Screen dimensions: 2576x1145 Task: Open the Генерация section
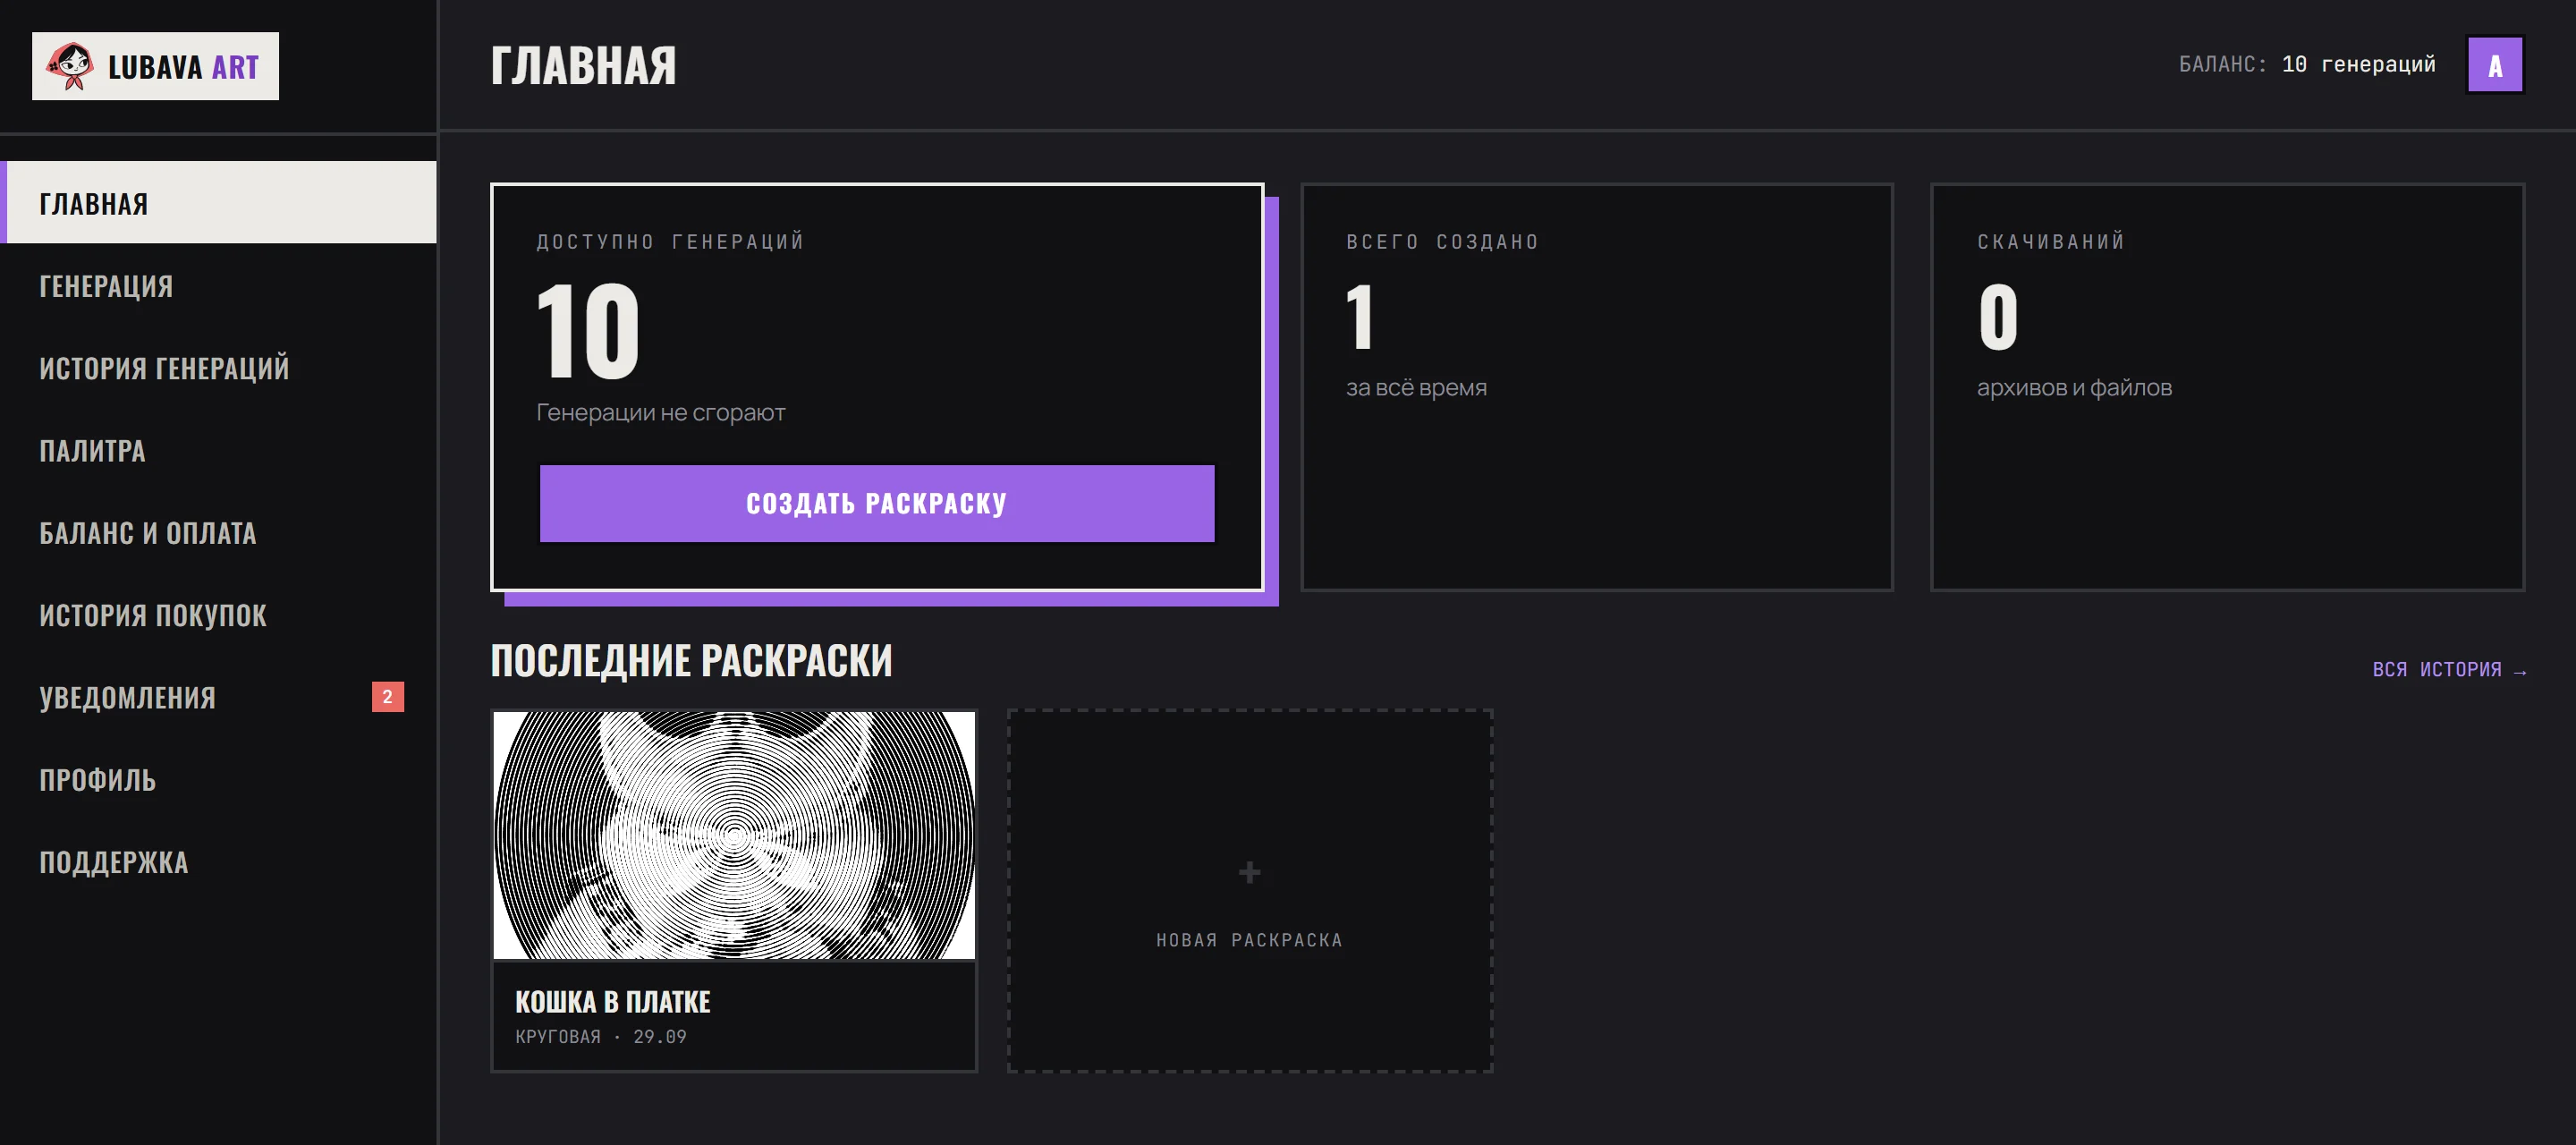(218, 286)
